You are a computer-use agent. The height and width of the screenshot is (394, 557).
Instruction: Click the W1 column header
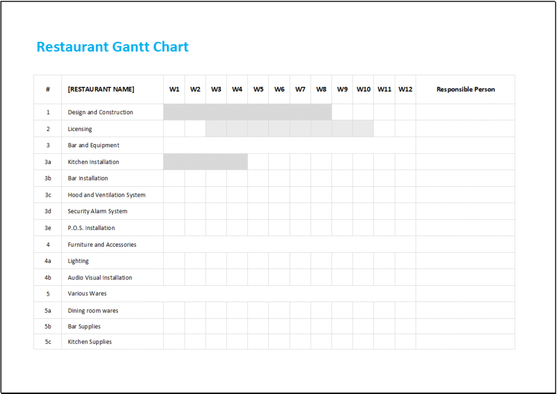pyautogui.click(x=174, y=89)
